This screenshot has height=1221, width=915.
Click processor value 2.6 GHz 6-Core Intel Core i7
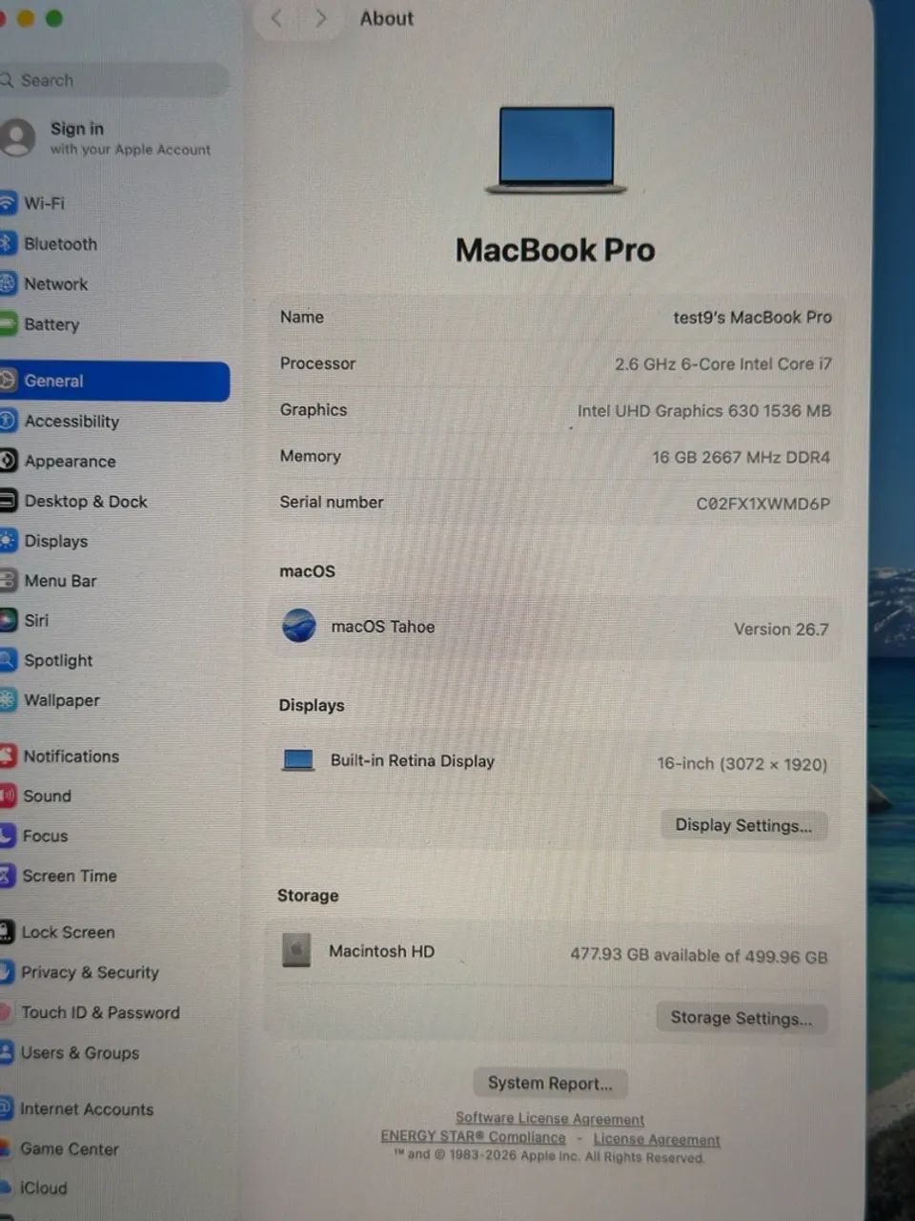click(723, 363)
